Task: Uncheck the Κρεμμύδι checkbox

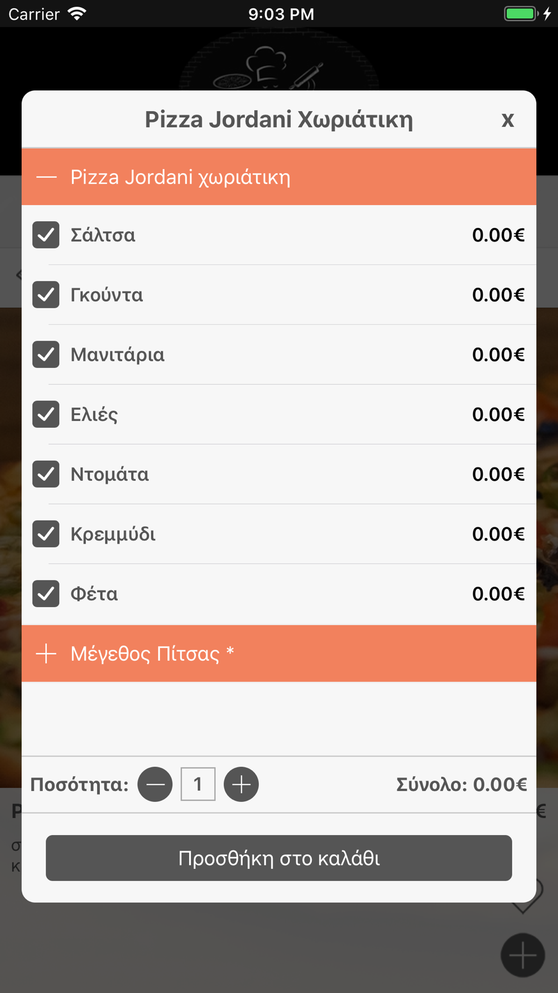Action: coord(46,533)
